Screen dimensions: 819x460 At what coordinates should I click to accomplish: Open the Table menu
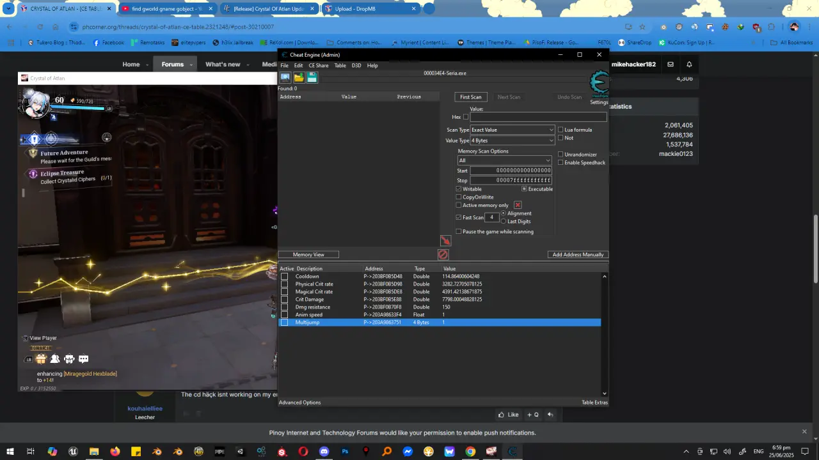(x=340, y=65)
